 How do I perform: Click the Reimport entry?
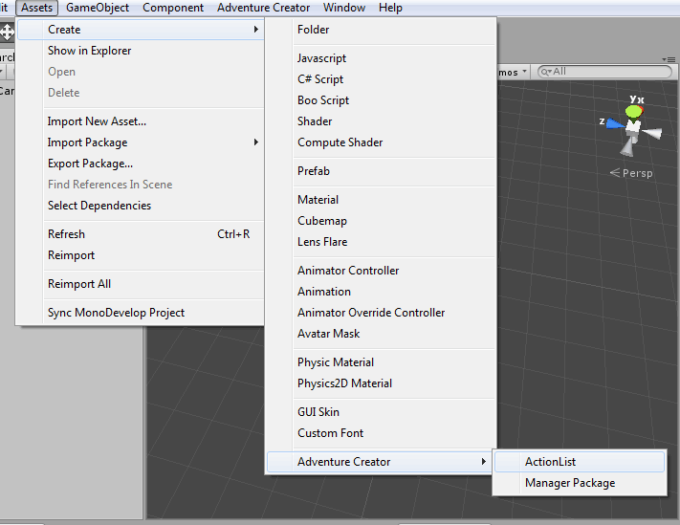click(141, 255)
